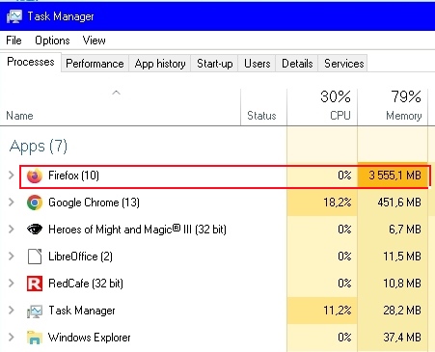The image size is (435, 352).
Task: Switch to the Users tab
Action: tap(258, 64)
